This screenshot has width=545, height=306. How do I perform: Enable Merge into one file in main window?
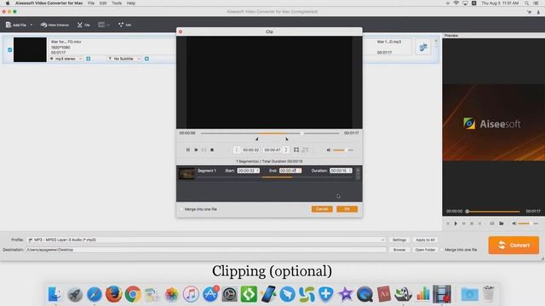pos(442,250)
